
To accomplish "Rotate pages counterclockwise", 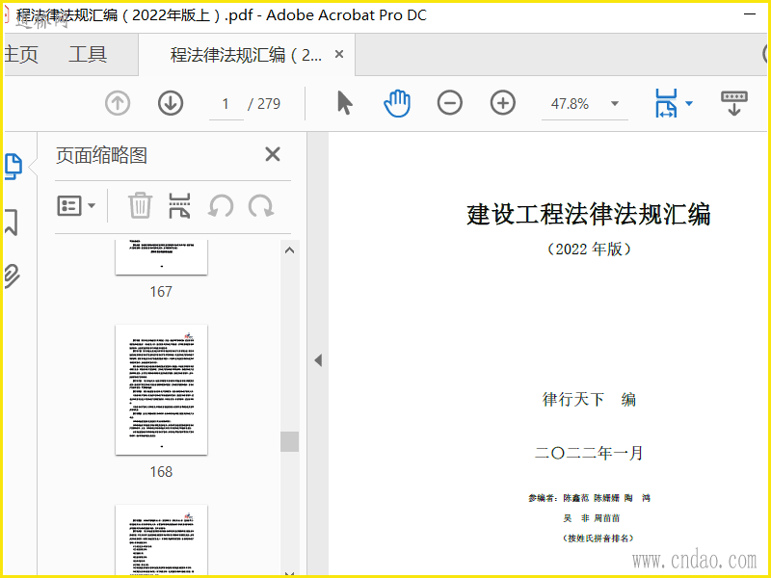I will coord(221,206).
